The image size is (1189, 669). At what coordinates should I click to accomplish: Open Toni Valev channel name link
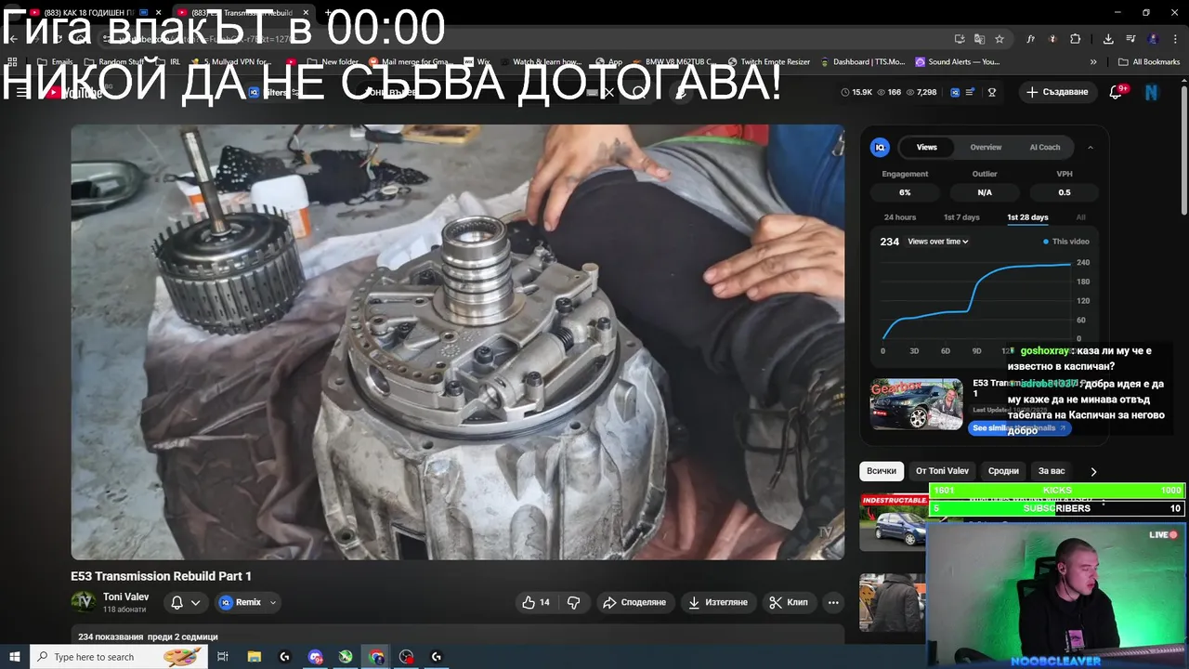(x=125, y=597)
